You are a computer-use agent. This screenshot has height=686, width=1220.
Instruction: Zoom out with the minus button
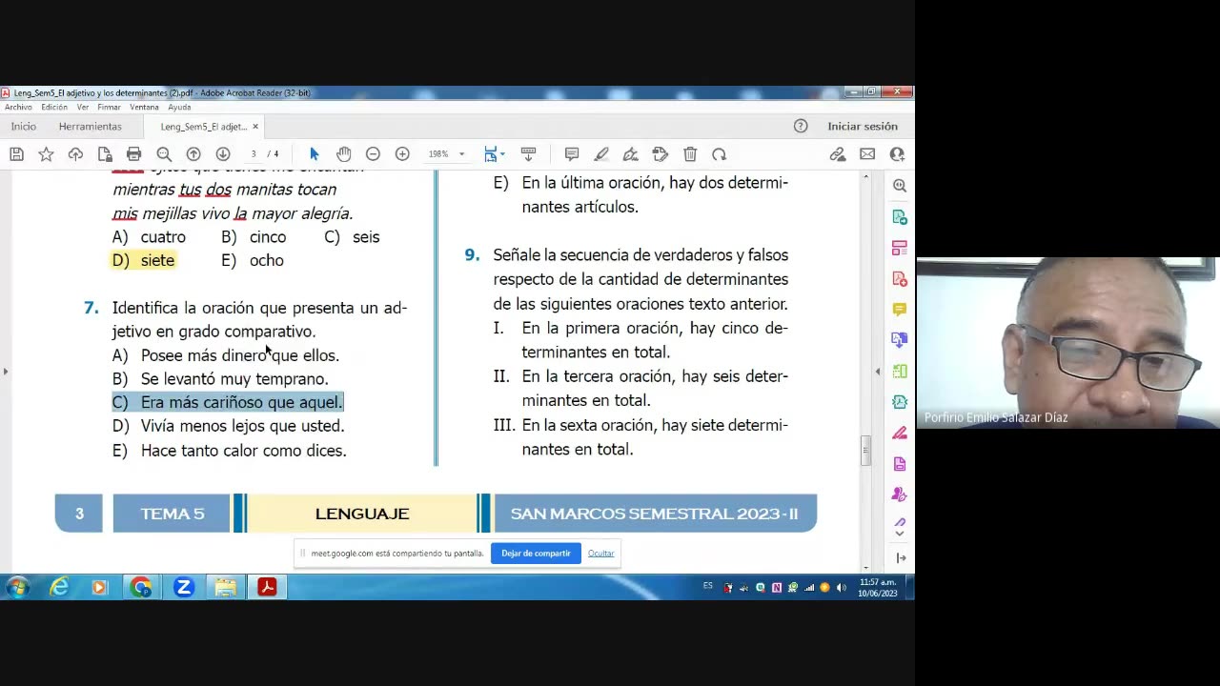(373, 154)
